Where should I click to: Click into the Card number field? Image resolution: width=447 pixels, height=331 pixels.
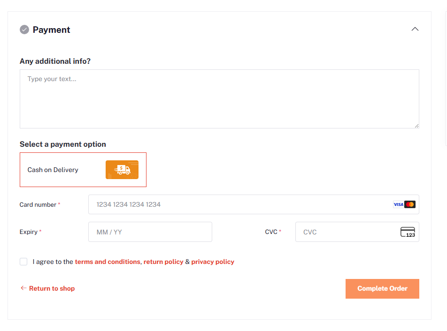239,204
